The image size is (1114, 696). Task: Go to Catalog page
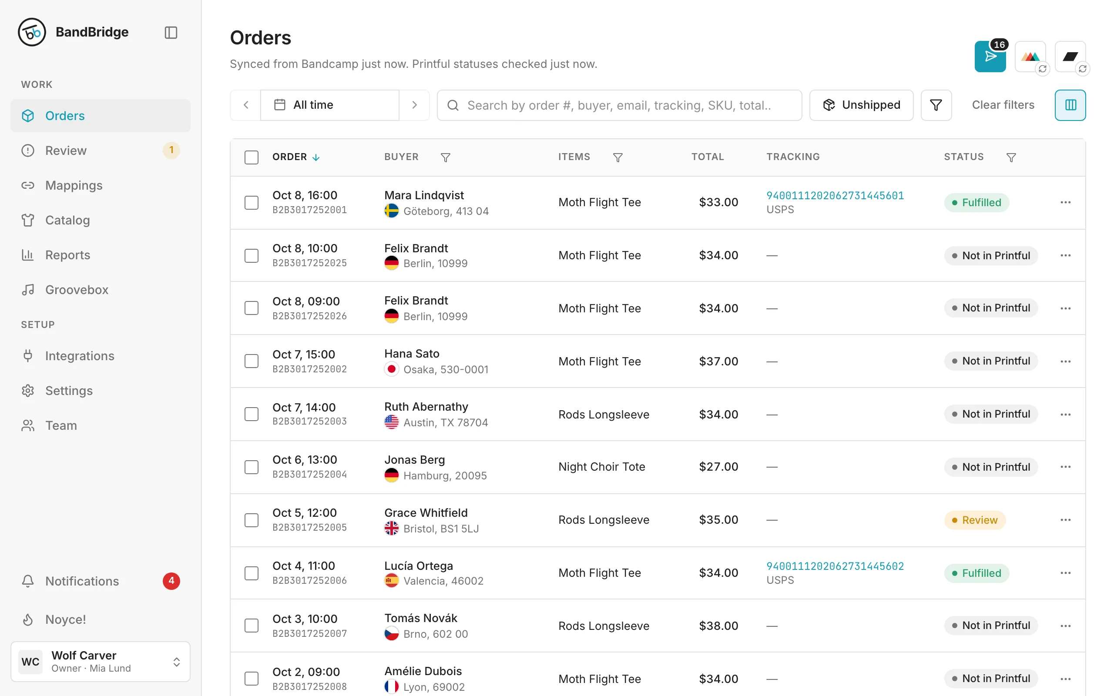(101, 220)
